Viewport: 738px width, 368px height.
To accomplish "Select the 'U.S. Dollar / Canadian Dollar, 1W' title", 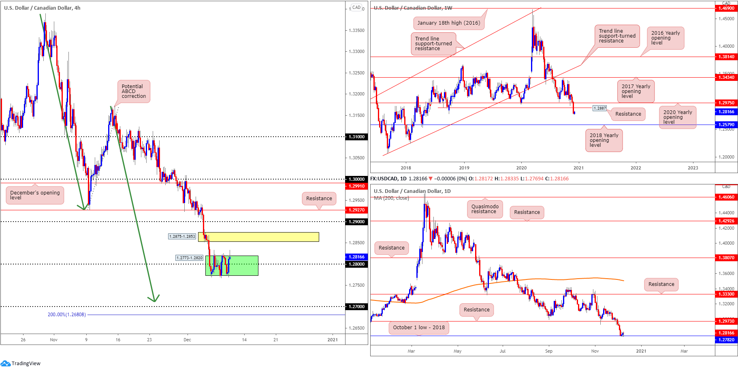I will point(413,8).
